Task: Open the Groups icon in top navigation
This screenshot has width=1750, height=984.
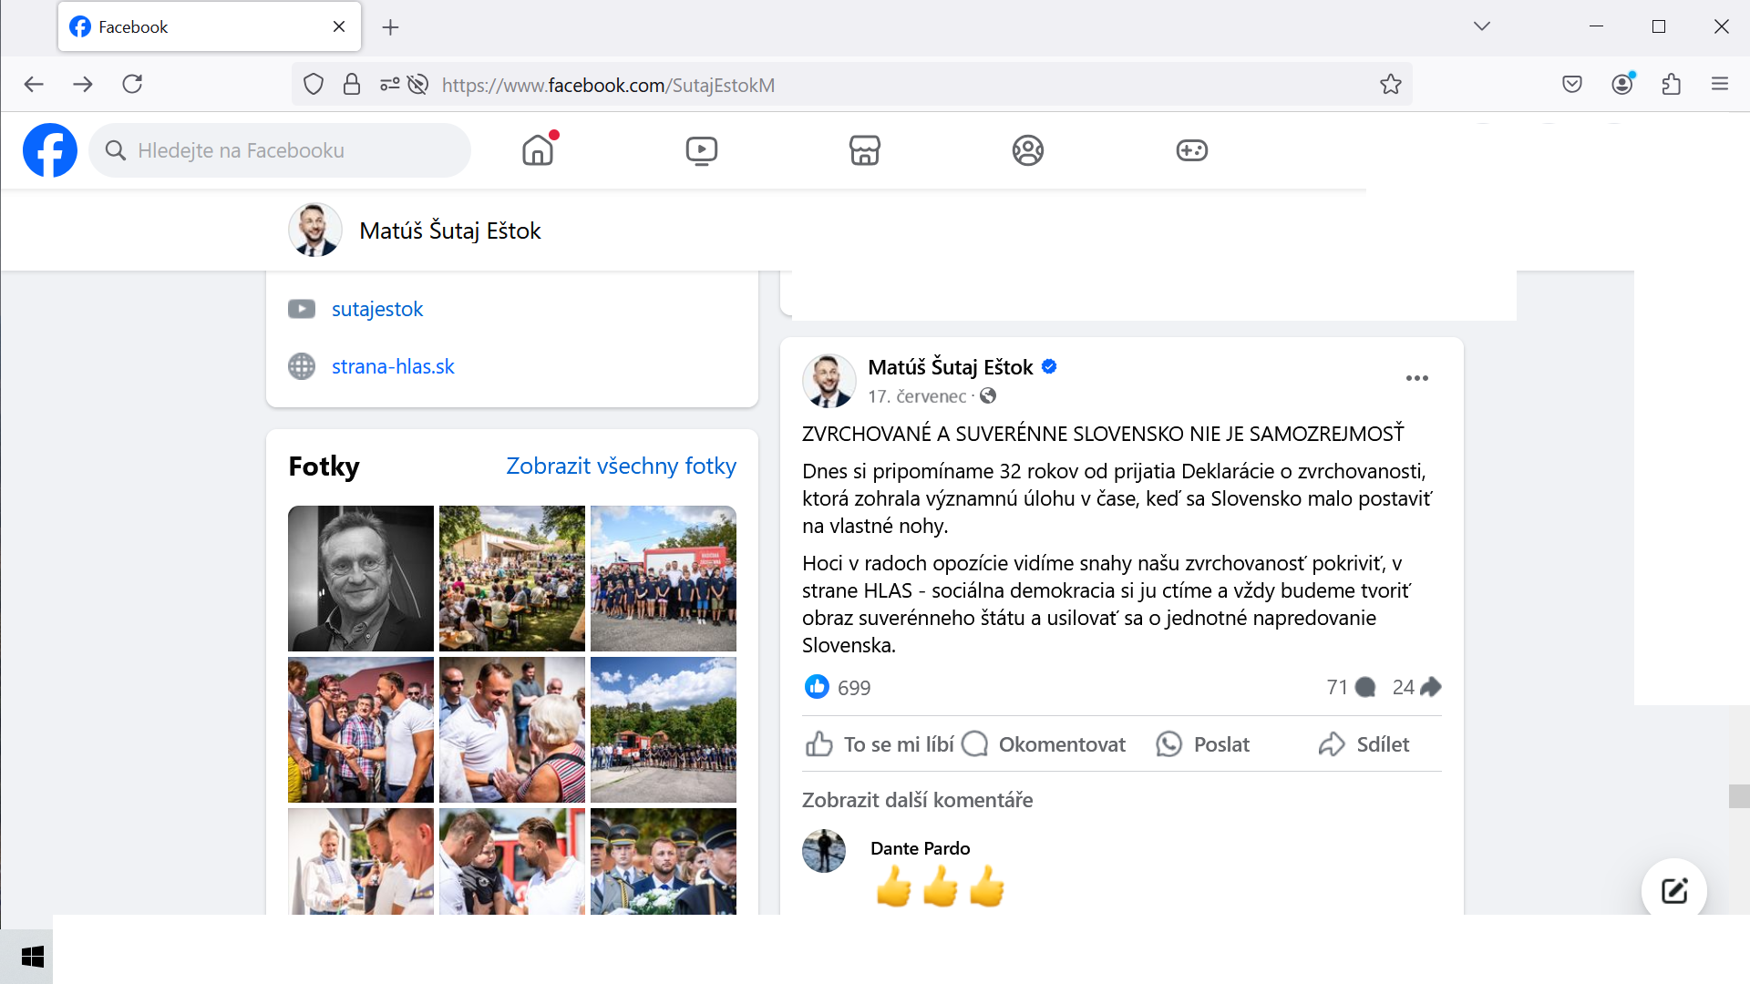Action: (1027, 150)
